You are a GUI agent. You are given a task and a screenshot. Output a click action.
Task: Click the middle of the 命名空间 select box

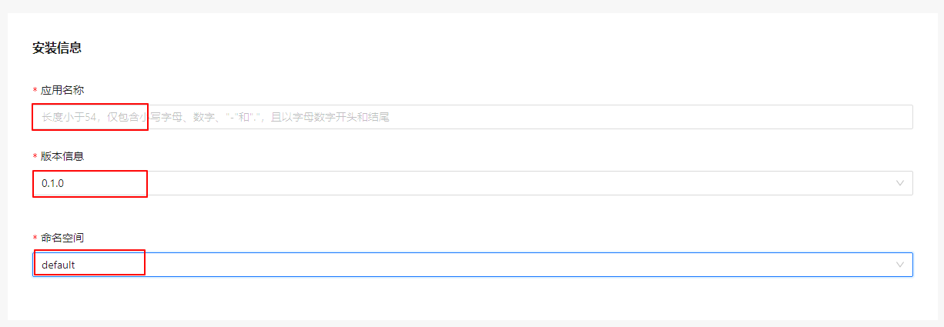pyautogui.click(x=472, y=265)
